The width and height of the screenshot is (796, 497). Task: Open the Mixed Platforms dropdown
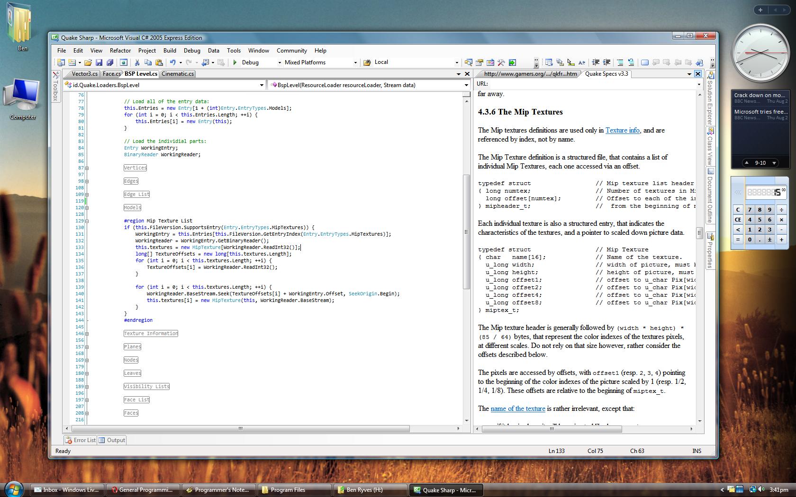pyautogui.click(x=355, y=62)
